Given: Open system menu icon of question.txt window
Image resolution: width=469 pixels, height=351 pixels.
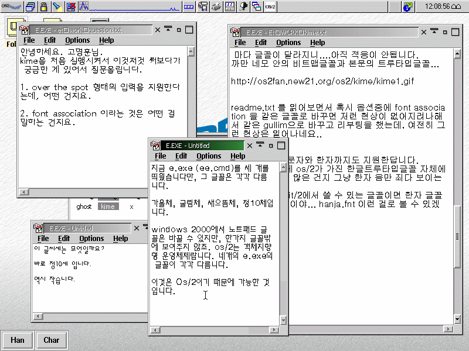Looking at the screenshot, I should (24, 29).
